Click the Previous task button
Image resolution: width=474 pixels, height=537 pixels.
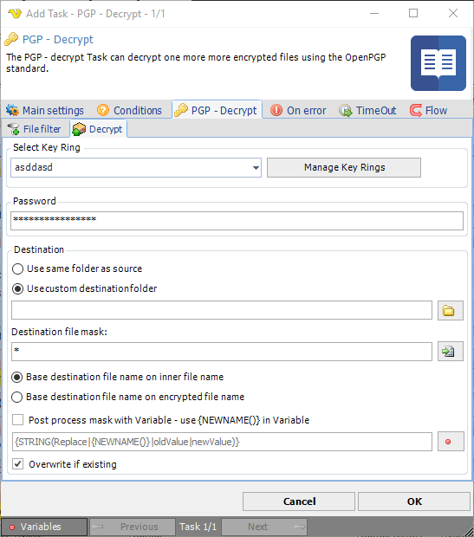click(x=132, y=527)
